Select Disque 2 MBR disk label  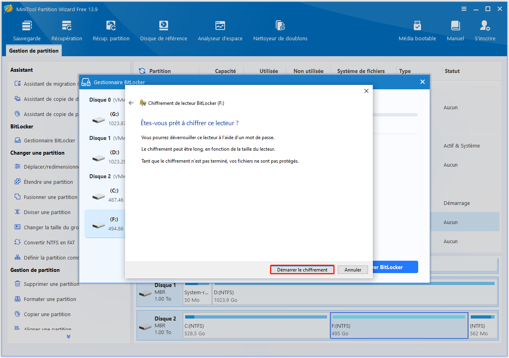click(159, 325)
